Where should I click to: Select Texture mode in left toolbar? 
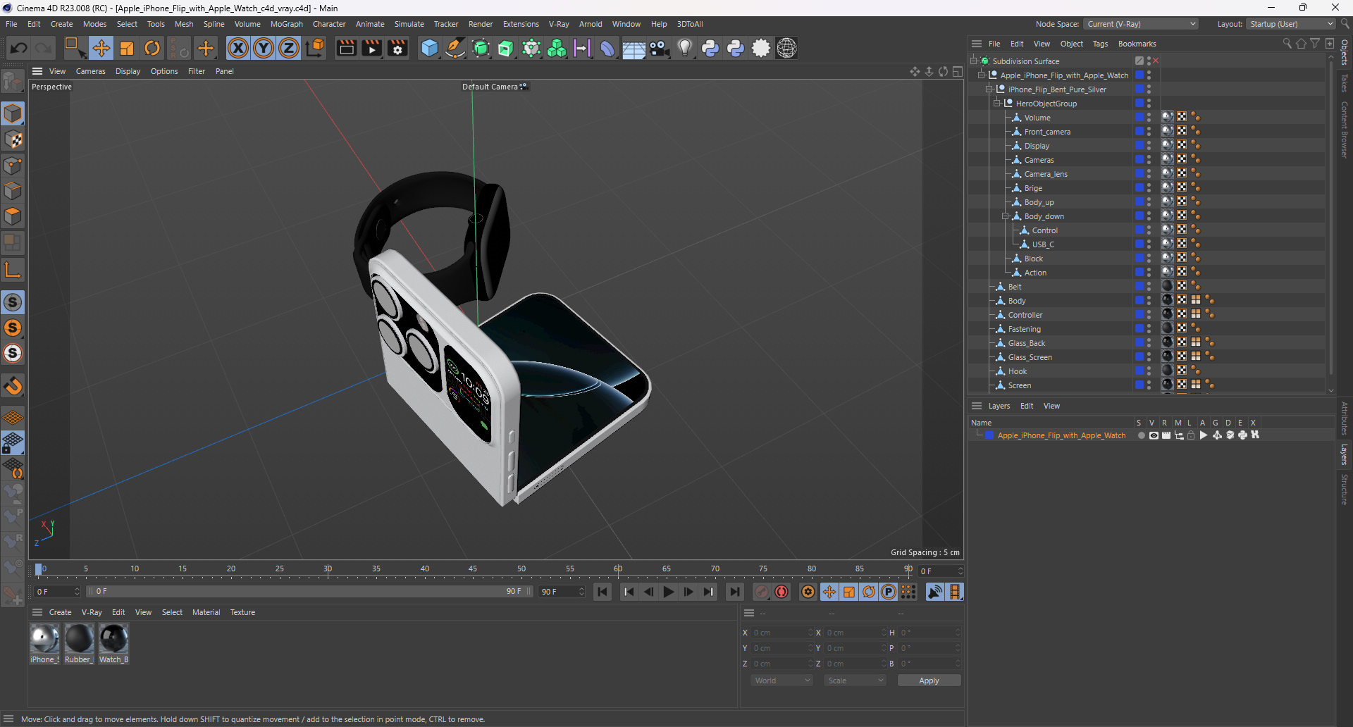(x=13, y=139)
